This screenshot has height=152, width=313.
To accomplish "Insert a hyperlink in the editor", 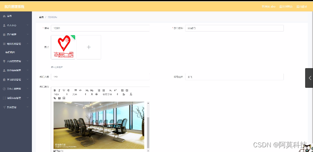I will (x=55, y=98).
